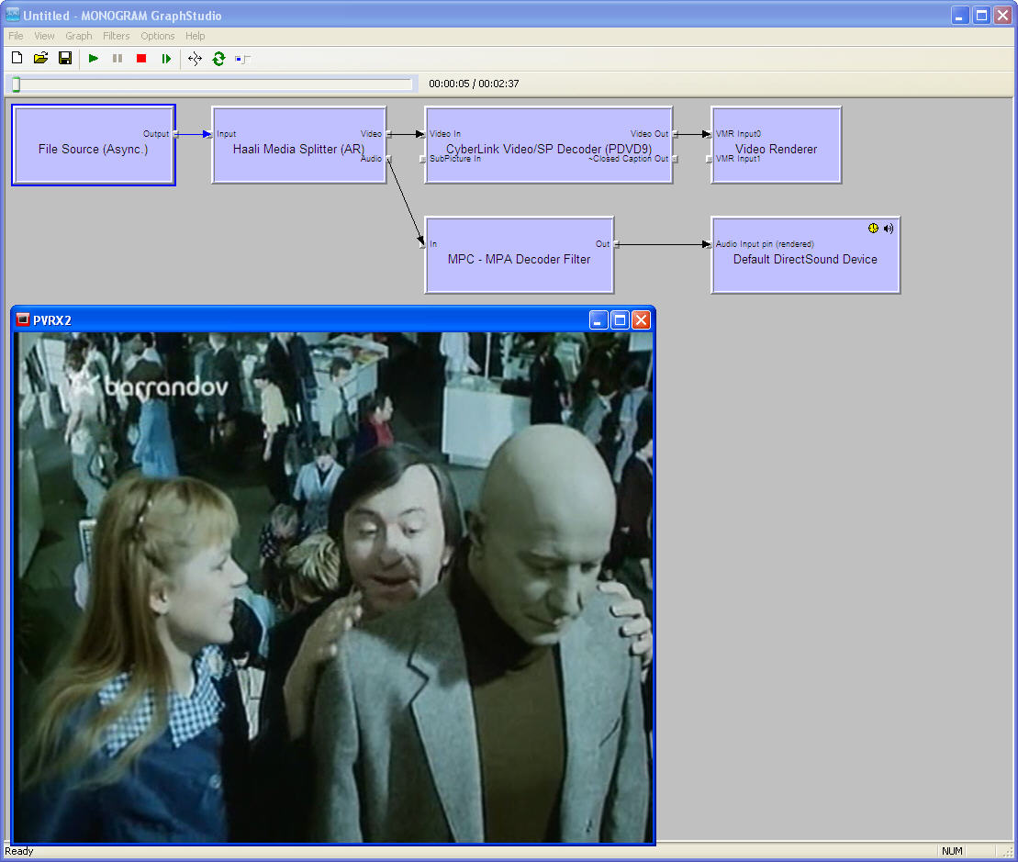Start playback with the green Play icon

[94, 59]
